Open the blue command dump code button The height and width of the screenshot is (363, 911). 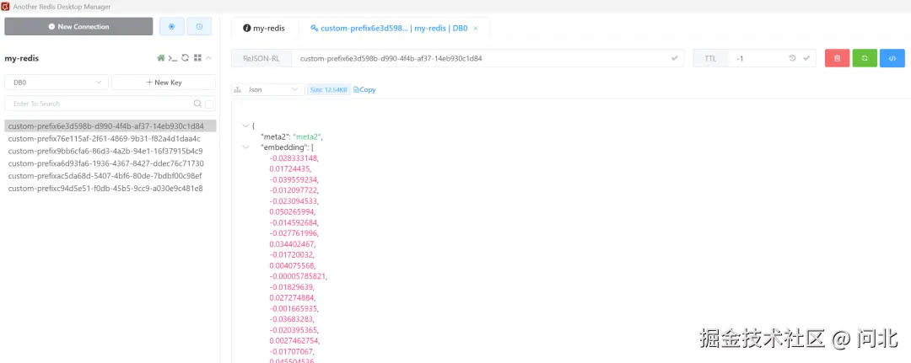(x=892, y=58)
